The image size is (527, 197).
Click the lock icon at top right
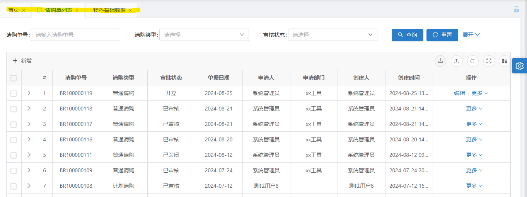517,9
